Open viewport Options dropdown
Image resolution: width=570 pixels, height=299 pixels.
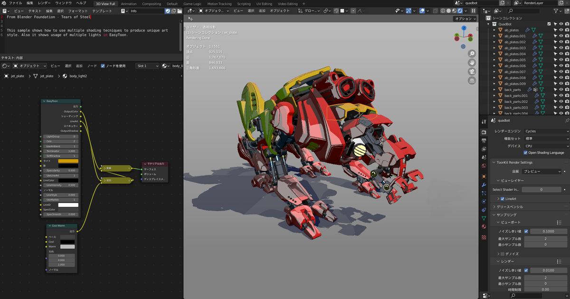click(464, 19)
